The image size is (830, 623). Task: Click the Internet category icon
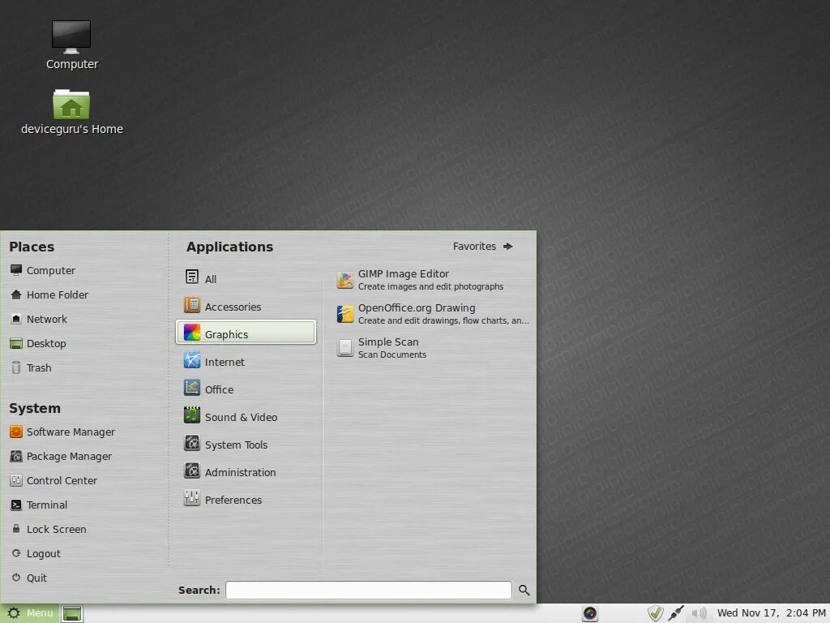pos(191,360)
